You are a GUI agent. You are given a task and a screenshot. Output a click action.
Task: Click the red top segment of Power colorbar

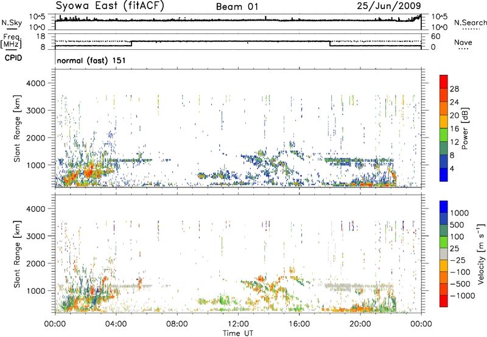[444, 82]
